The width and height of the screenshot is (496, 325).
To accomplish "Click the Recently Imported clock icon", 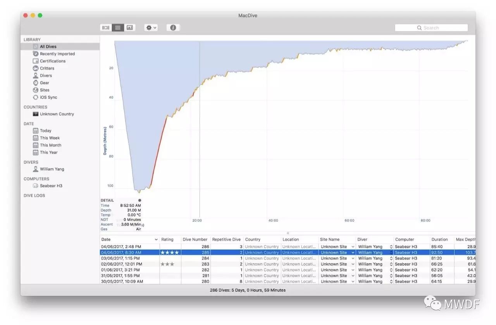I will (36, 54).
